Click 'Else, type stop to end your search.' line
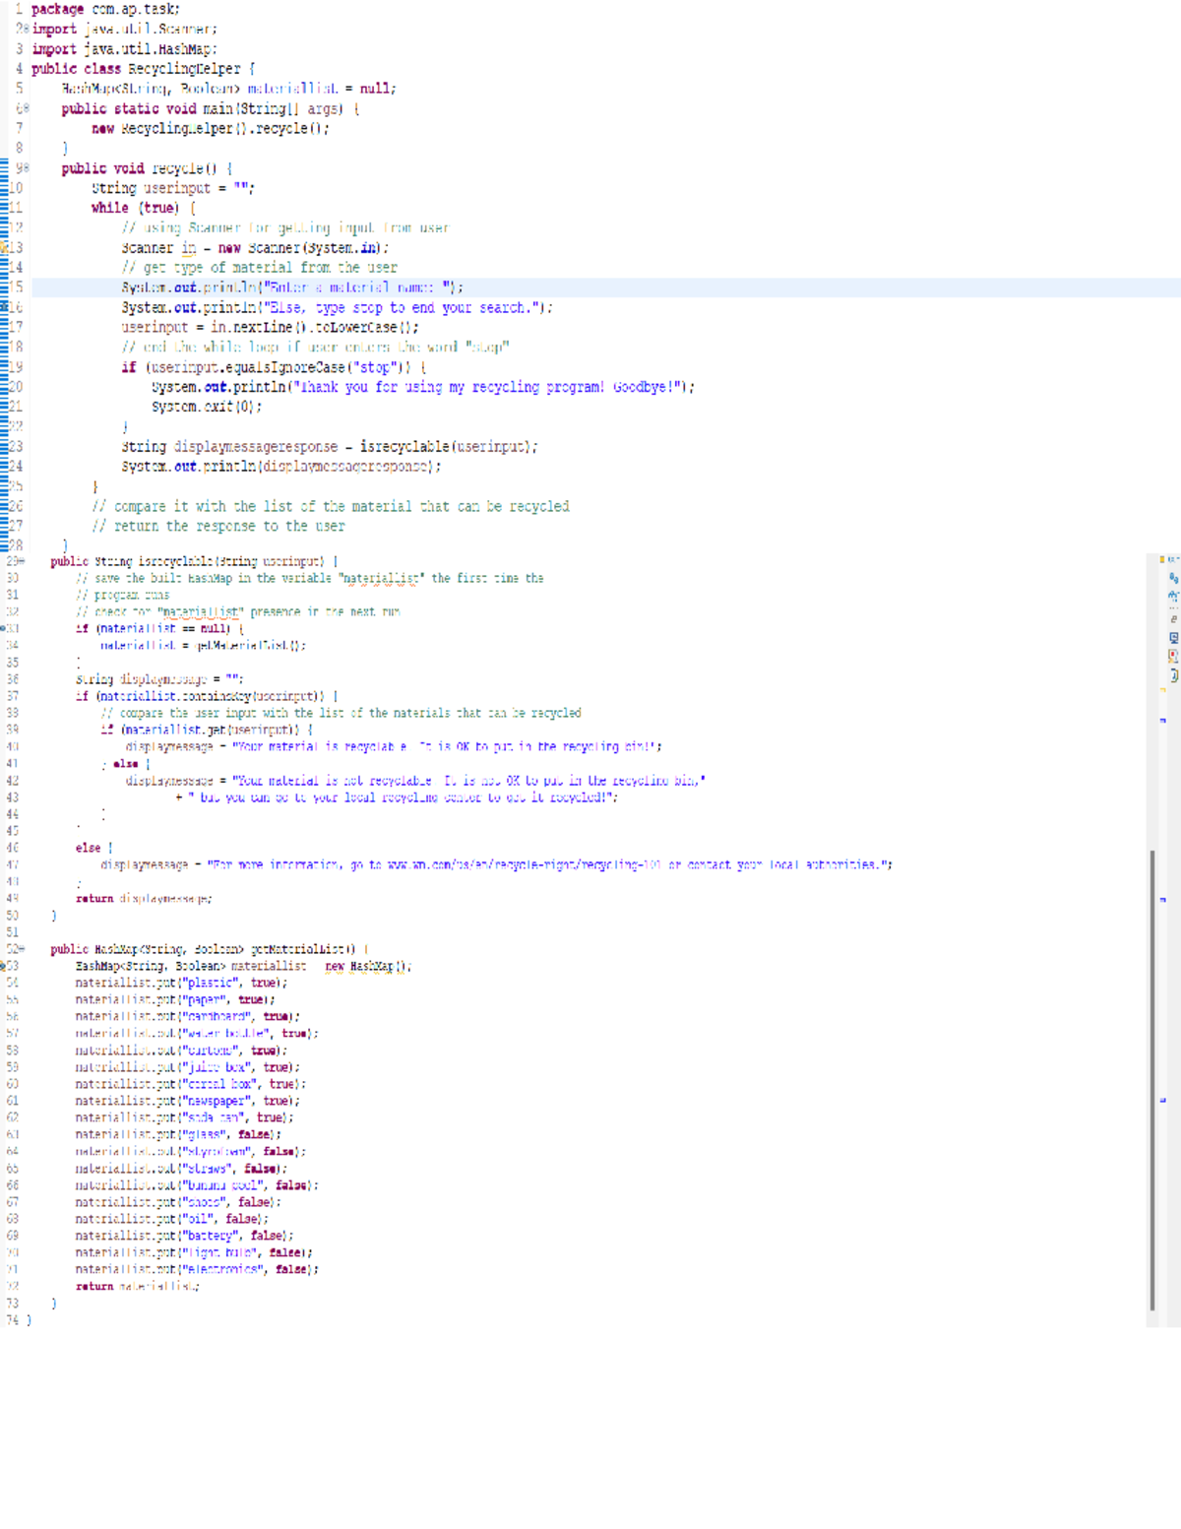1181x1529 pixels. pyautogui.click(x=337, y=307)
